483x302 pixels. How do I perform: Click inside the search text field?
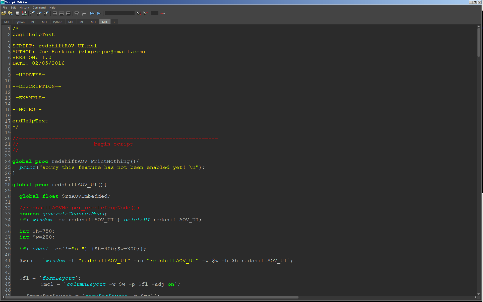(x=120, y=13)
